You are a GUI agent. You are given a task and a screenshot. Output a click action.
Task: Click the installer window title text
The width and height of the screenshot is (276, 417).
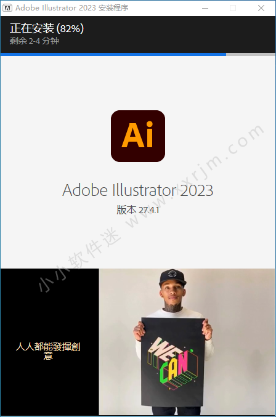[72, 8]
